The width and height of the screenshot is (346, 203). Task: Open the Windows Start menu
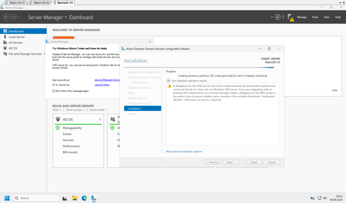point(7,198)
